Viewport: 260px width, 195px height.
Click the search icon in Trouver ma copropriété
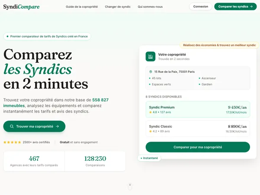[x=12, y=127]
